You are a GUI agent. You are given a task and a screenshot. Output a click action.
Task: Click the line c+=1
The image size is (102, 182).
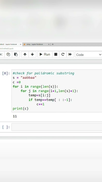[40, 104]
